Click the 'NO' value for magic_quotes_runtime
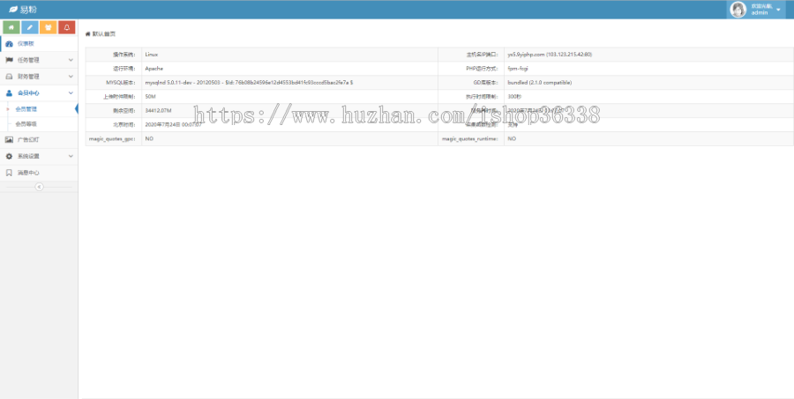 [x=512, y=138]
